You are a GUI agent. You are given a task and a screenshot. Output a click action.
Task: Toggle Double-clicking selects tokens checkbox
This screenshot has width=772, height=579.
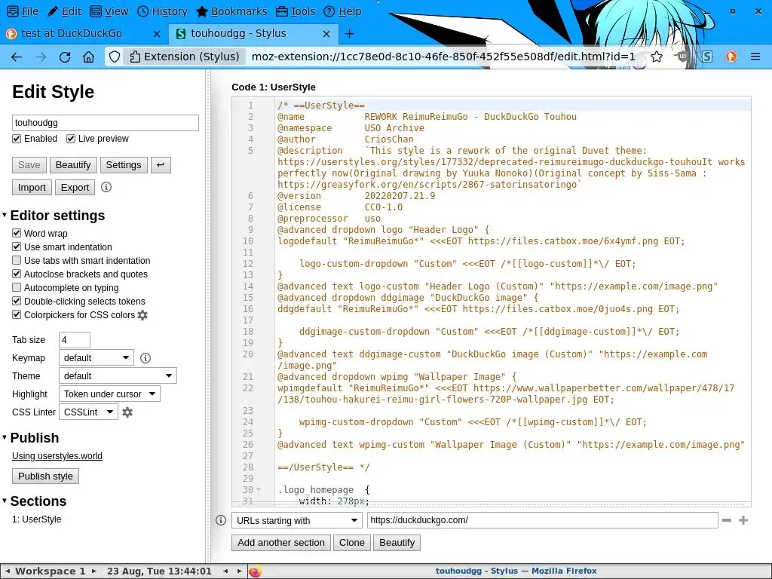pyautogui.click(x=17, y=302)
